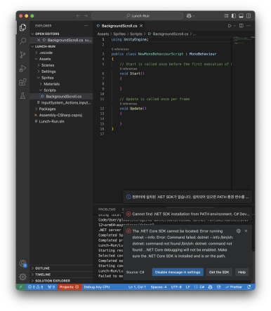Open the Customize Layout icon
Image resolution: width=271 pixels, height=311 pixels.
(x=226, y=16)
